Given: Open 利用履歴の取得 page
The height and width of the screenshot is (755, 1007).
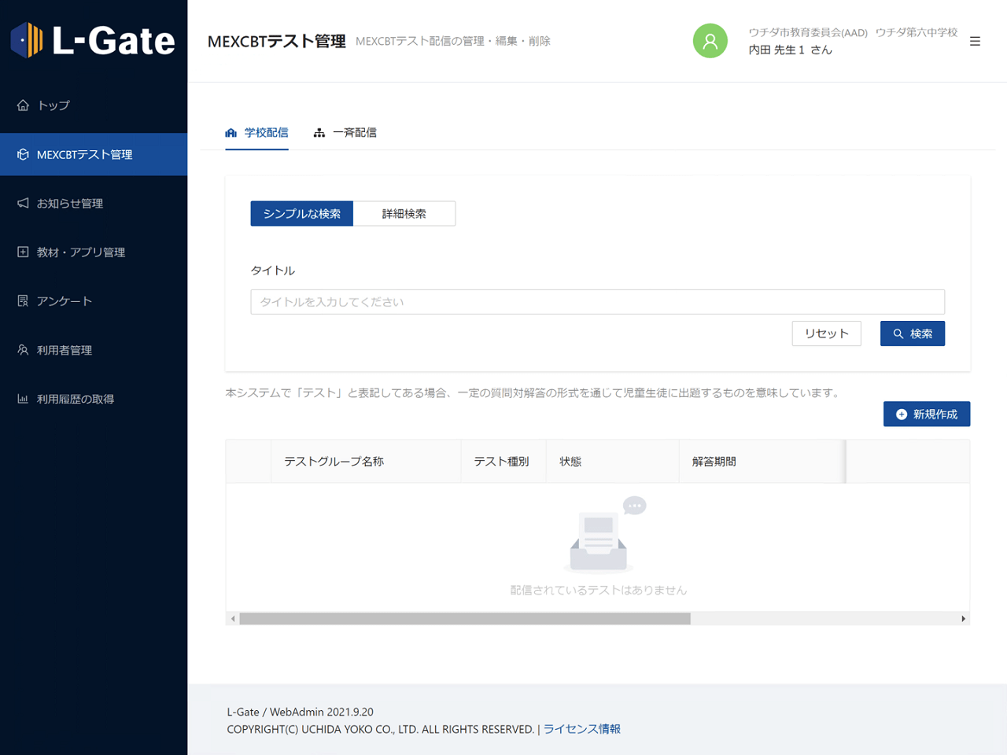Looking at the screenshot, I should 75,400.
